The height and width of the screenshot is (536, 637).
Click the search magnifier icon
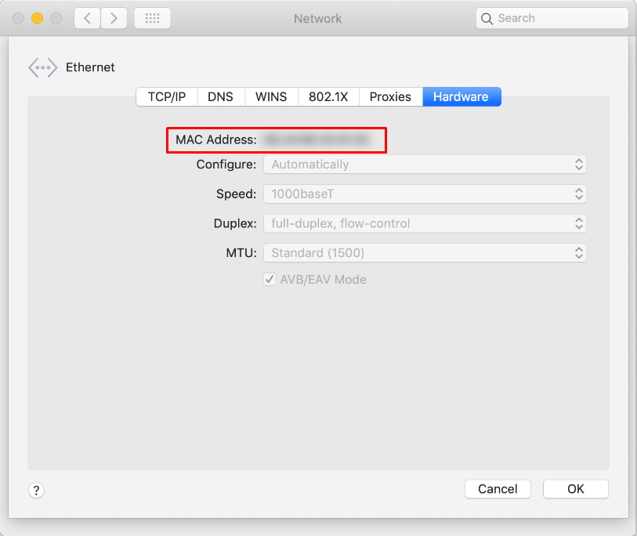coord(487,18)
